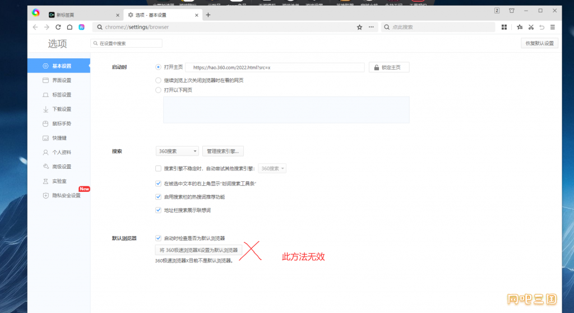The width and height of the screenshot is (574, 313).
Task: Close the 新标签页 tab
Action: [118, 15]
